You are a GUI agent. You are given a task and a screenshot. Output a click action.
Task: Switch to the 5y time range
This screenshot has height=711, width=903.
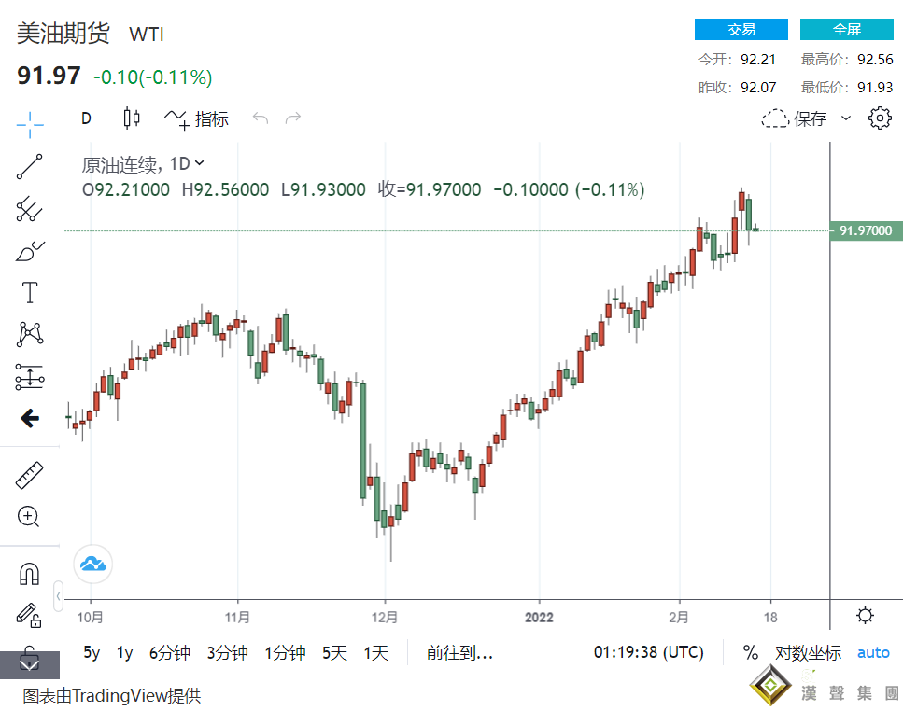tap(92, 653)
